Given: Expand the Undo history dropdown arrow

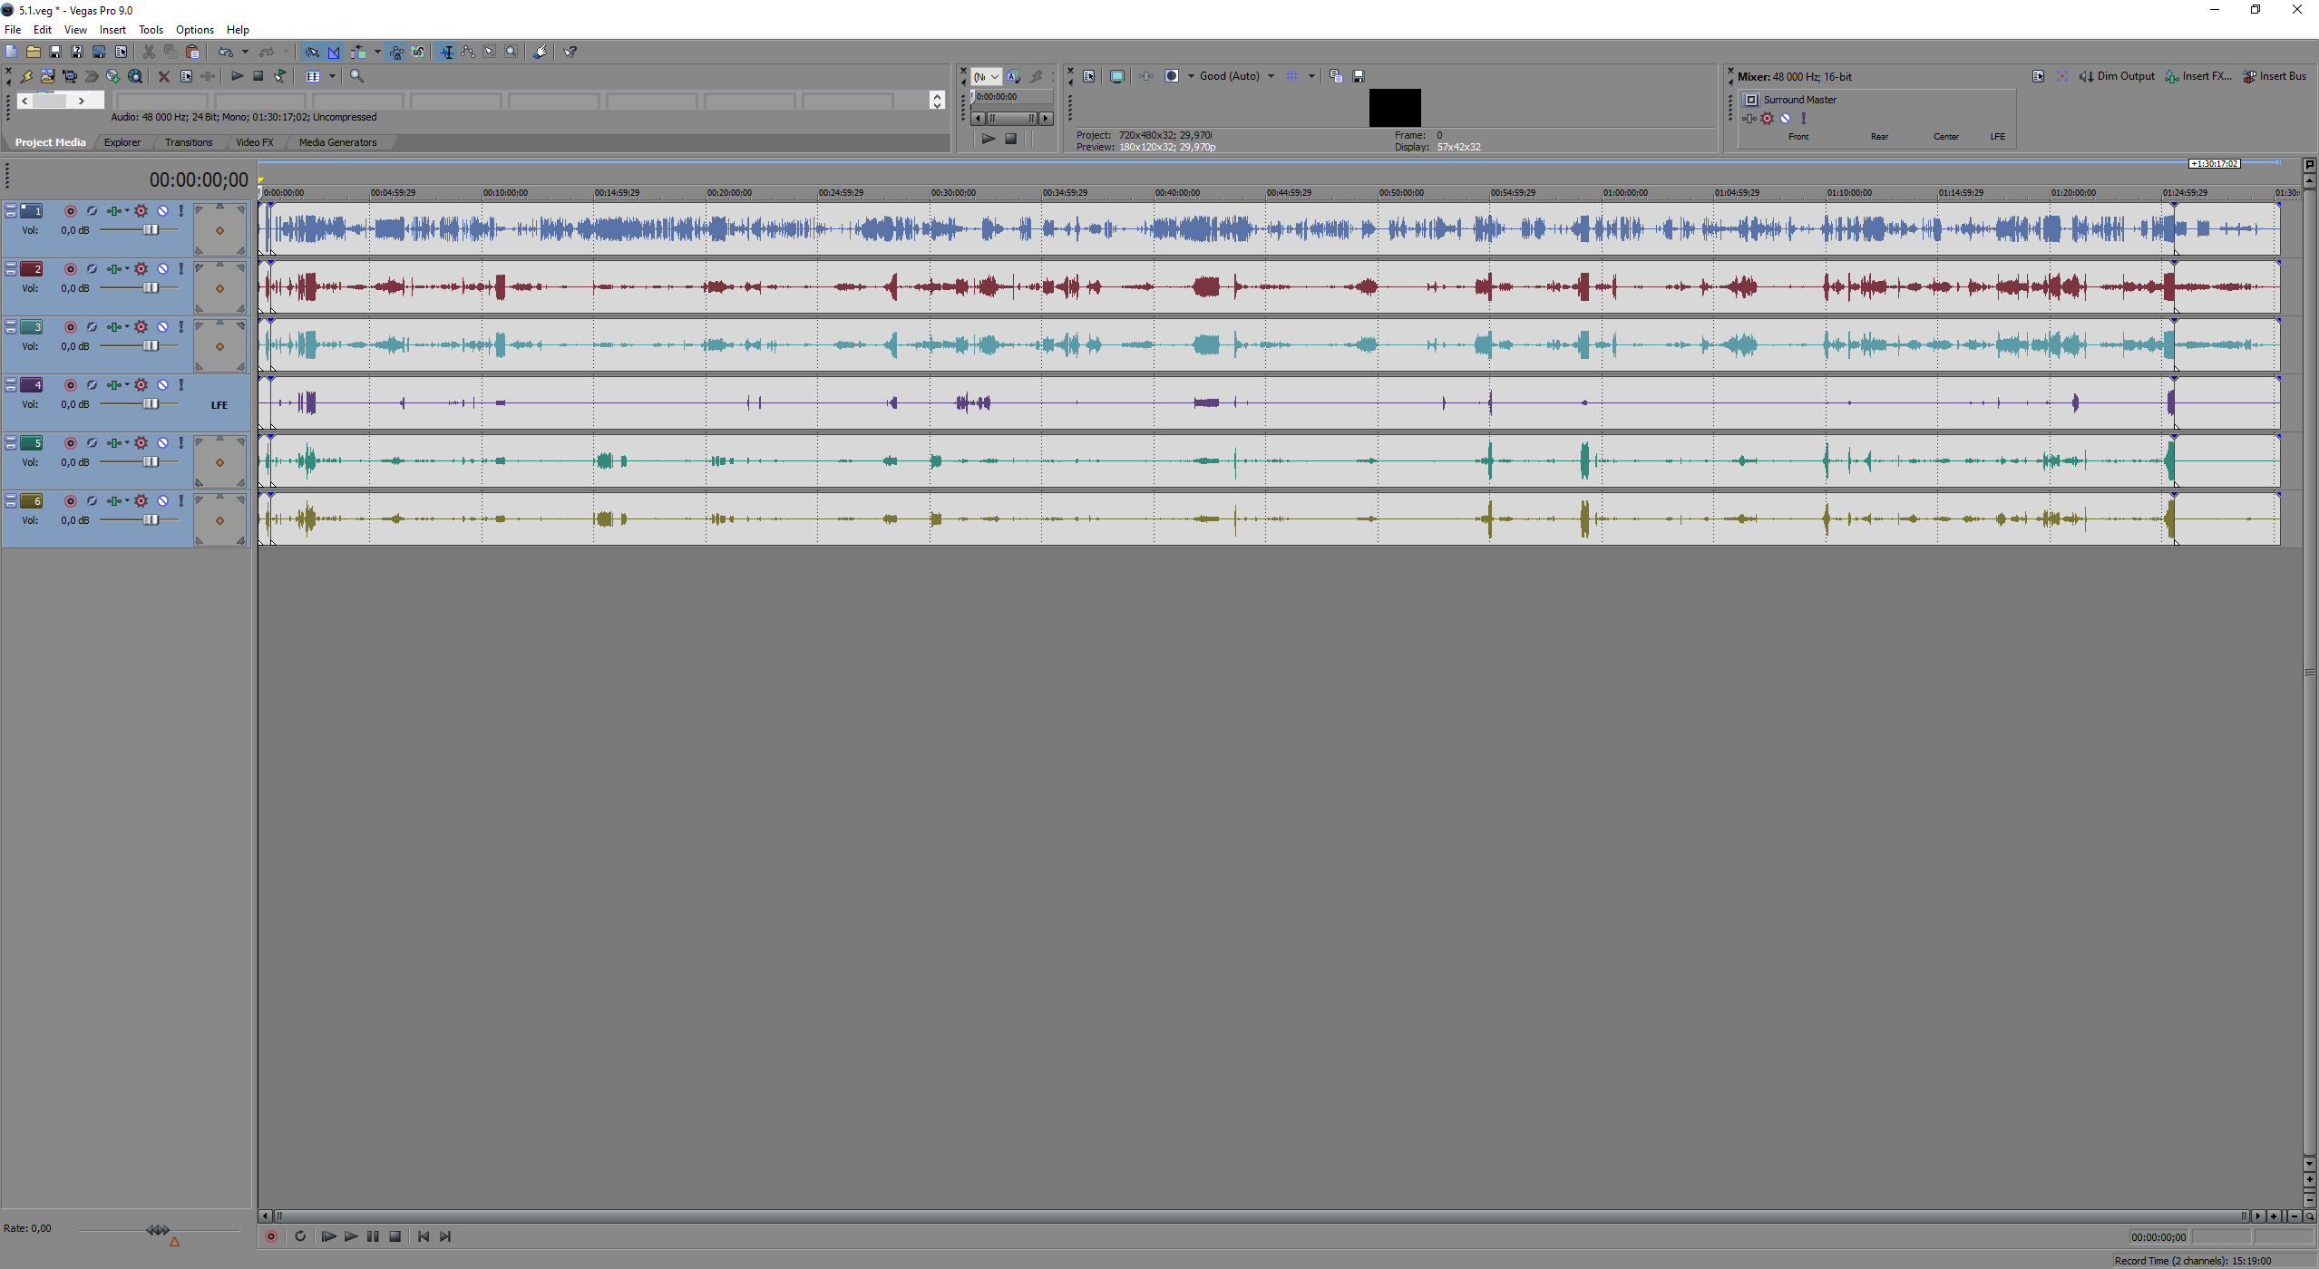Looking at the screenshot, I should pos(245,52).
